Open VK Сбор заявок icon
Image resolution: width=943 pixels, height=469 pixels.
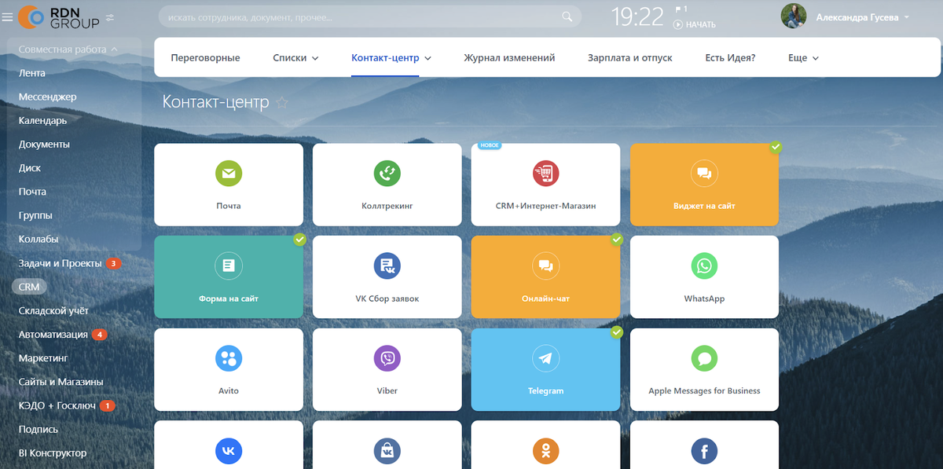[387, 266]
